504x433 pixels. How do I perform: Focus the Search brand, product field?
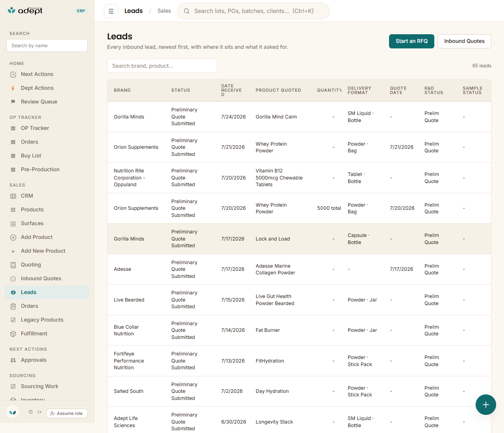click(x=162, y=66)
